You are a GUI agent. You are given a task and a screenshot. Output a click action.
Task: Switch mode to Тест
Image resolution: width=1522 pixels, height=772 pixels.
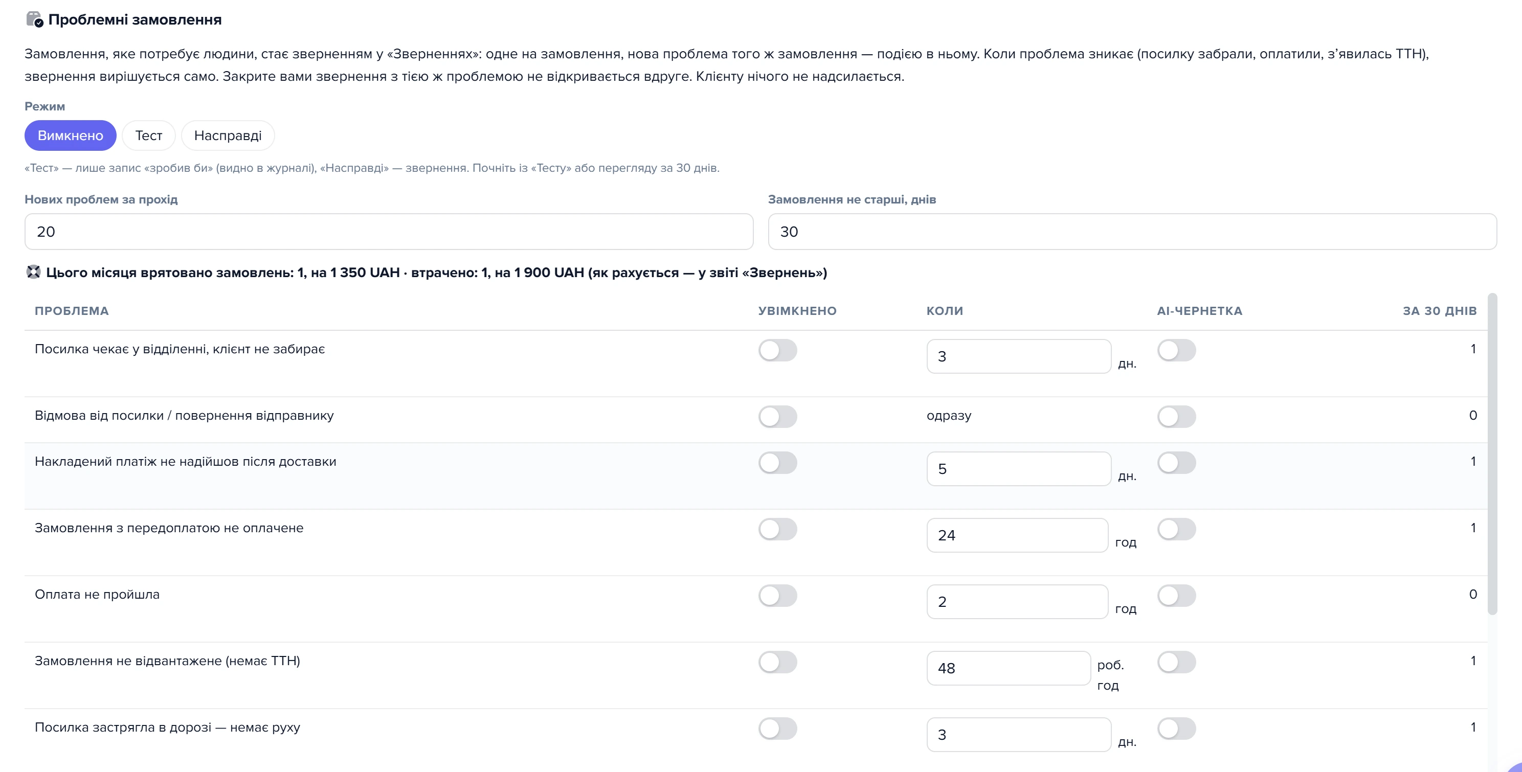(149, 135)
